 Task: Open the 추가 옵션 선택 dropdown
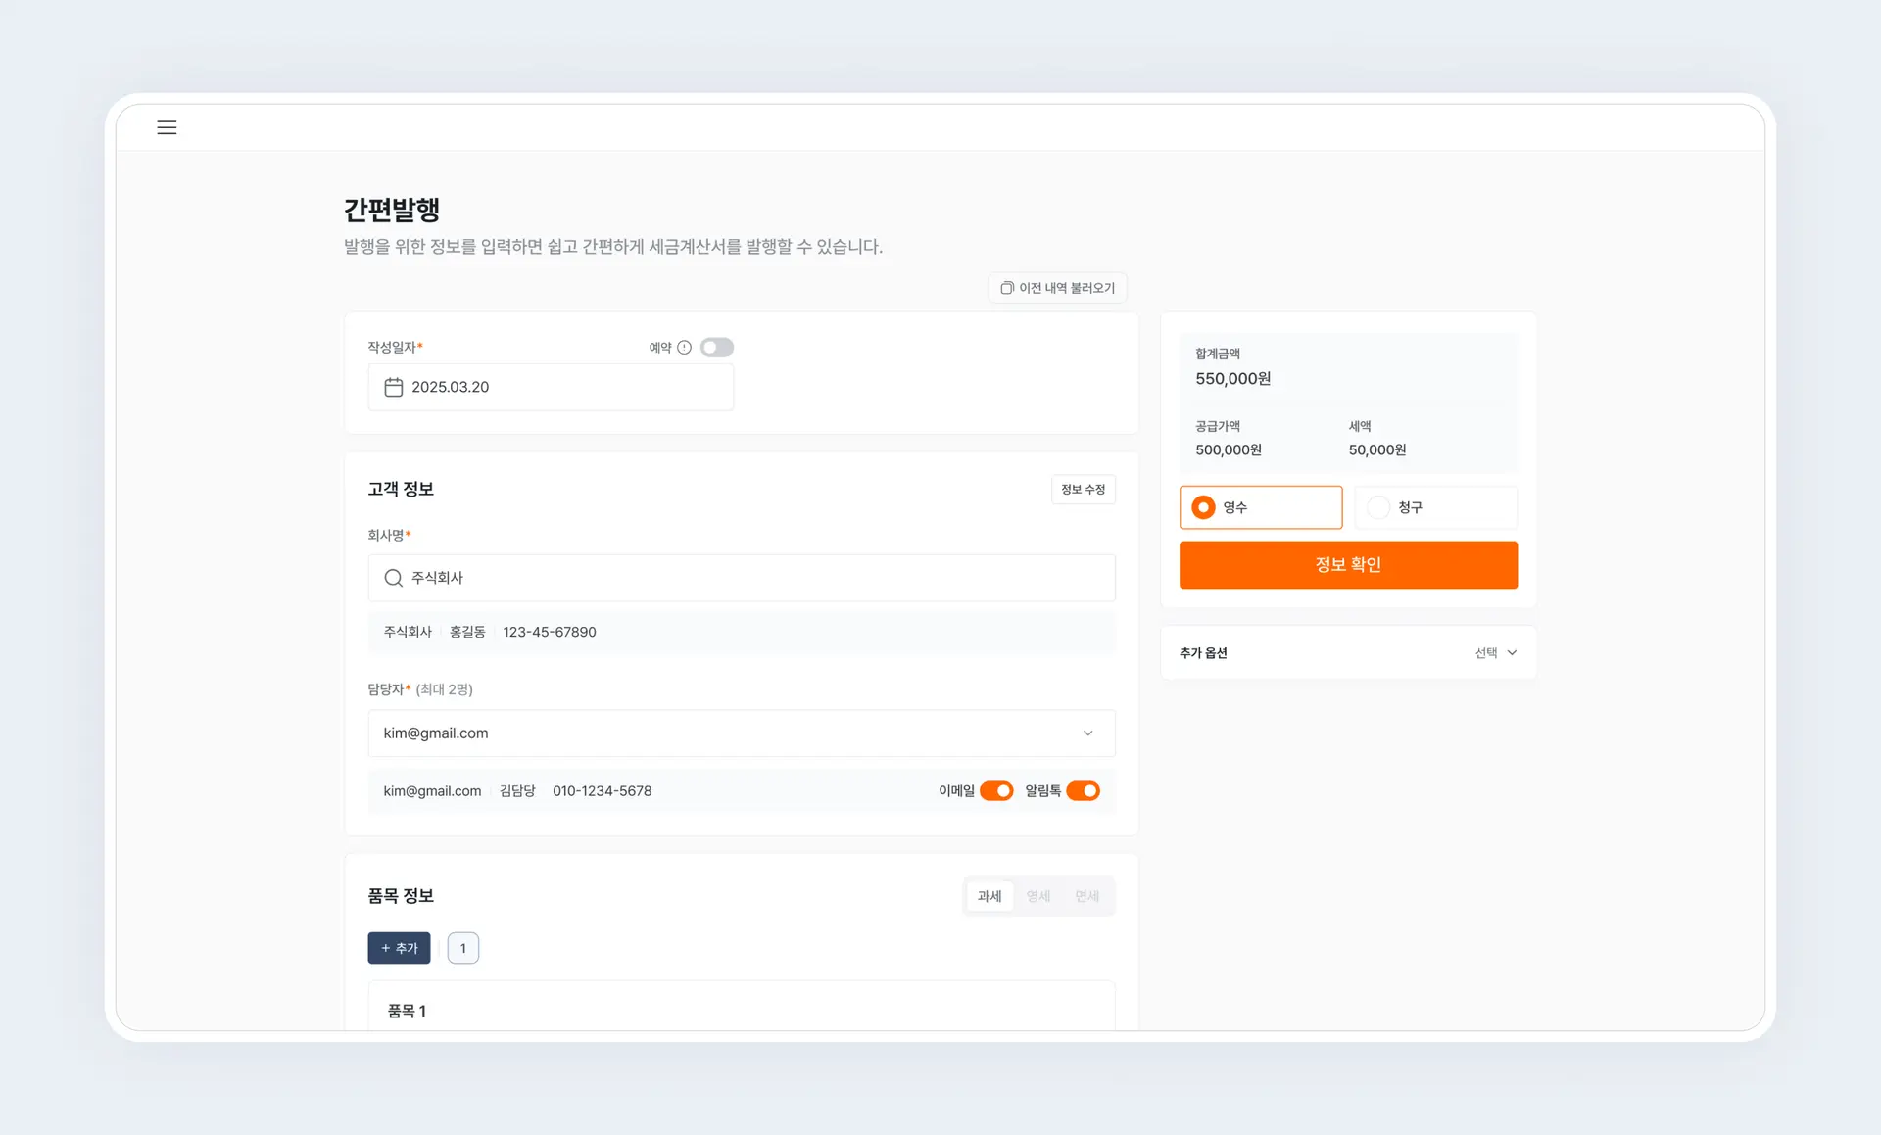coord(1496,652)
